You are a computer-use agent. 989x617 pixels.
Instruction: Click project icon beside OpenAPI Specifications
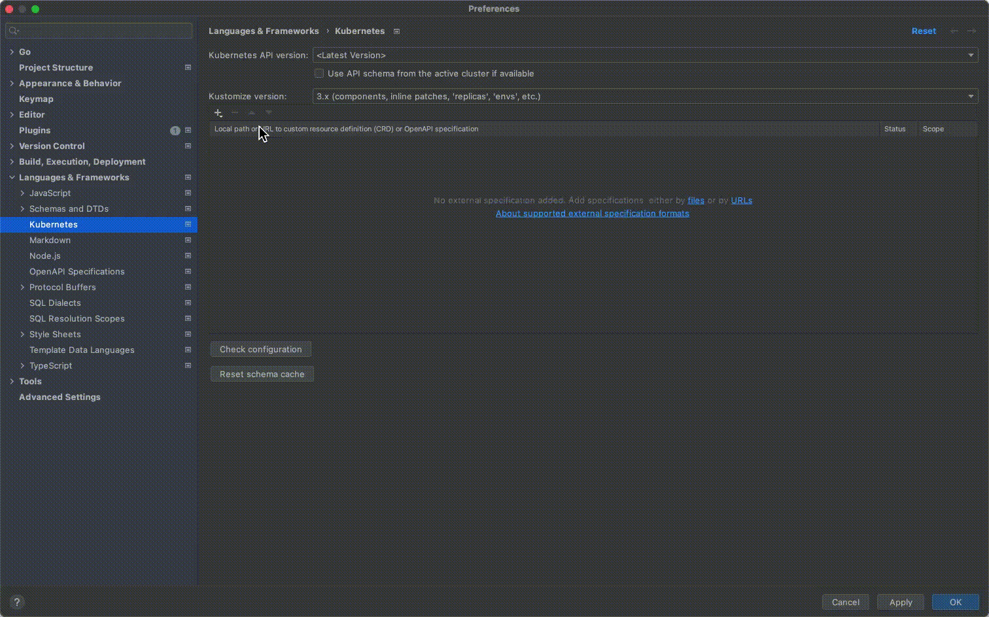tap(188, 271)
